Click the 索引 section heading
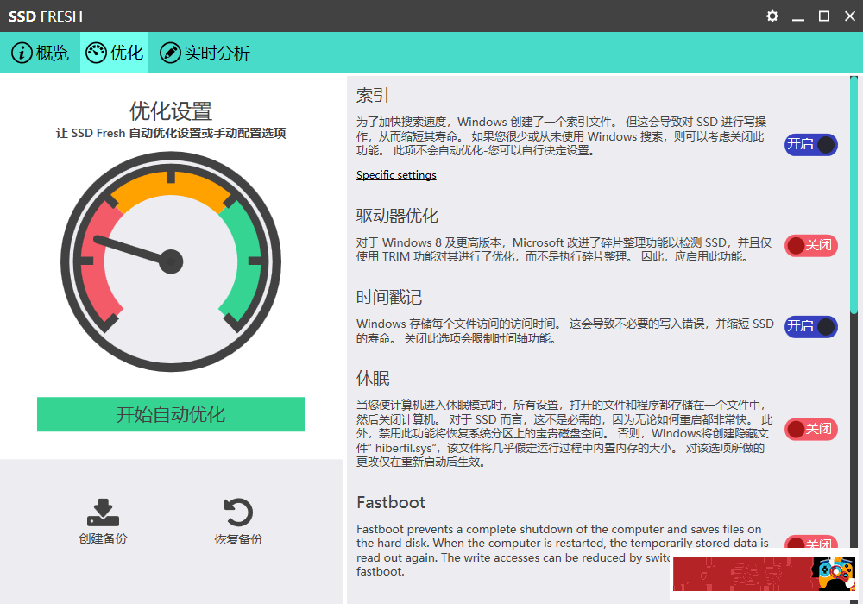This screenshot has width=863, height=604. coord(373,95)
